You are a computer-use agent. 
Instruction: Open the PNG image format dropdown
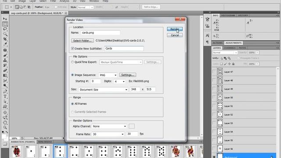tap(108, 75)
